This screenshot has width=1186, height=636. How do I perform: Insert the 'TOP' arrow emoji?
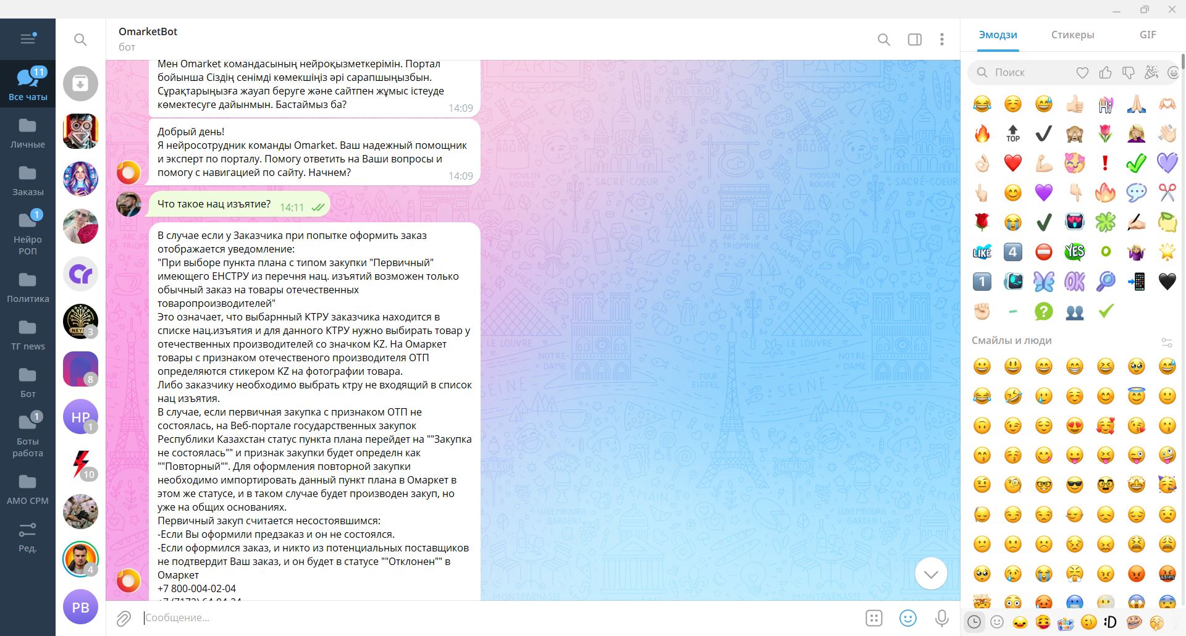(x=1013, y=133)
